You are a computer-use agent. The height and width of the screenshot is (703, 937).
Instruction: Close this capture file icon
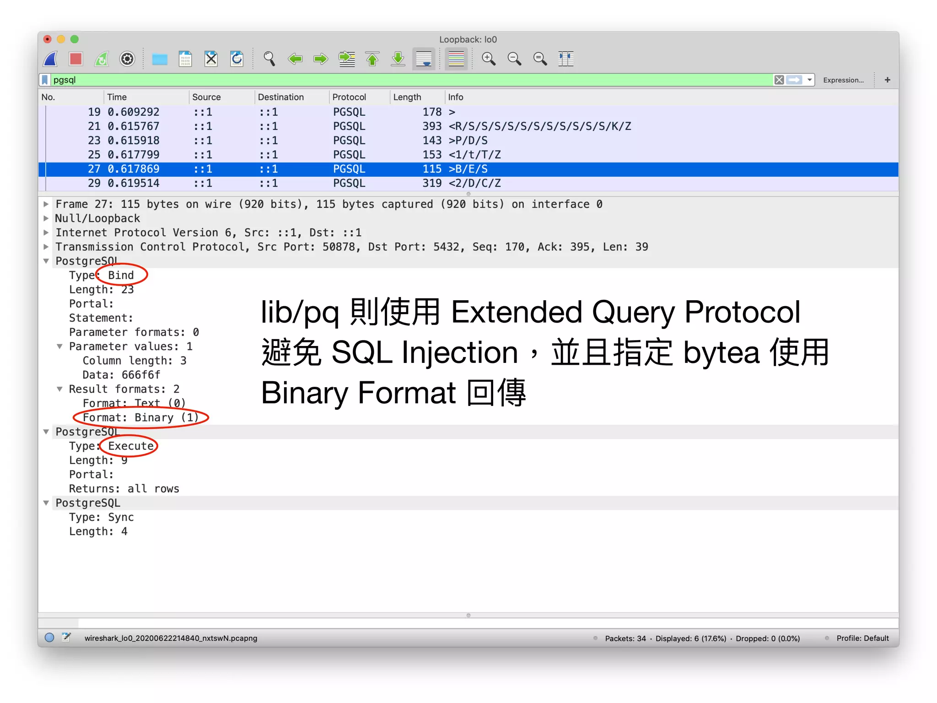[x=211, y=59]
